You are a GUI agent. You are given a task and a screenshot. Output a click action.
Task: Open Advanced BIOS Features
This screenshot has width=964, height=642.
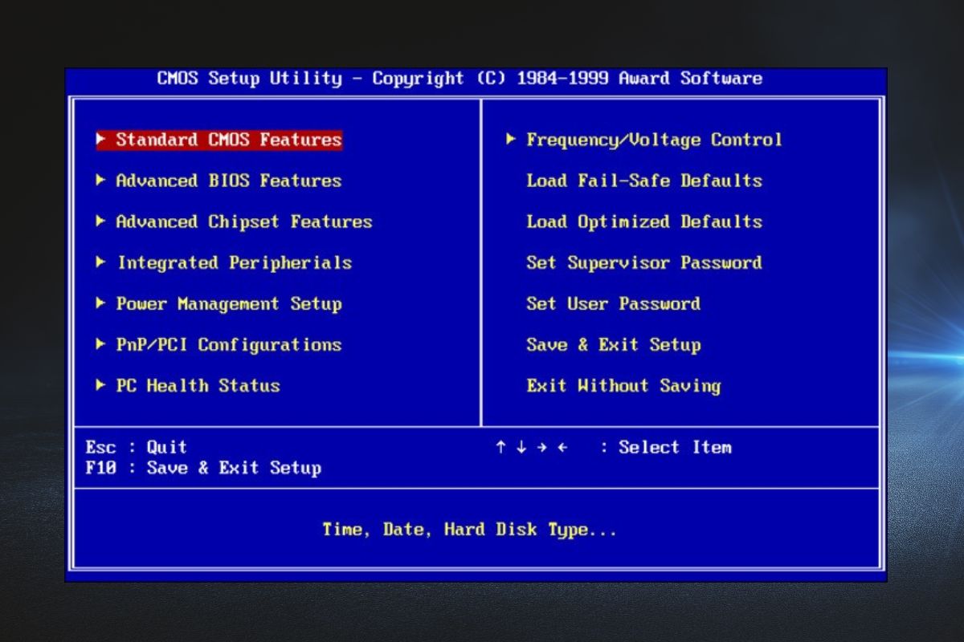tap(229, 181)
